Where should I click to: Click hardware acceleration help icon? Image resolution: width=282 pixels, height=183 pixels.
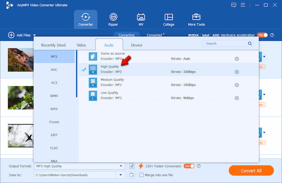pyautogui.click(x=272, y=35)
